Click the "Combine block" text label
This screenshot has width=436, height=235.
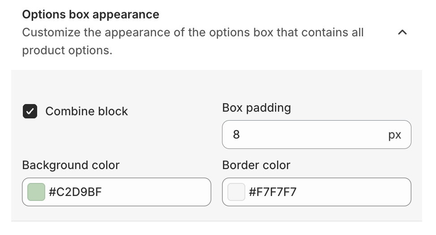point(86,111)
